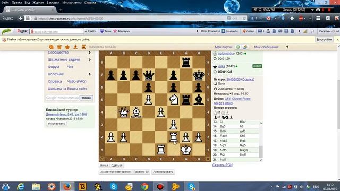Open the Закладки menu

click(53, 3)
